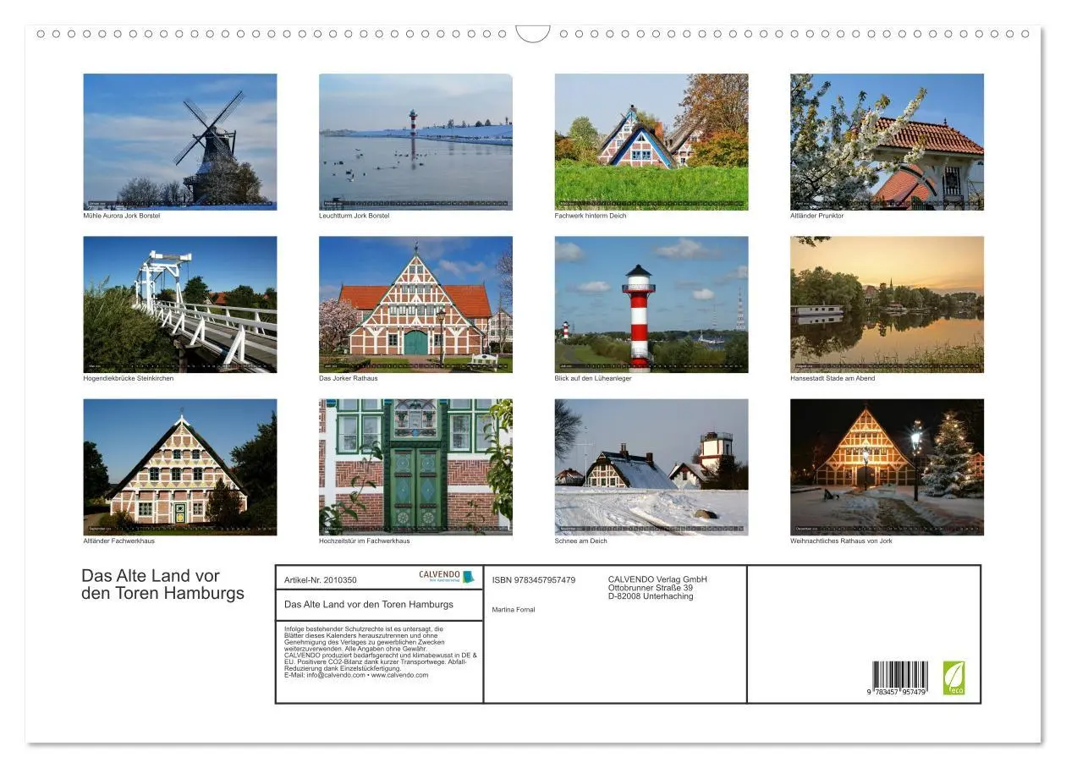Click author name 'Martina Fornal'

(x=514, y=610)
